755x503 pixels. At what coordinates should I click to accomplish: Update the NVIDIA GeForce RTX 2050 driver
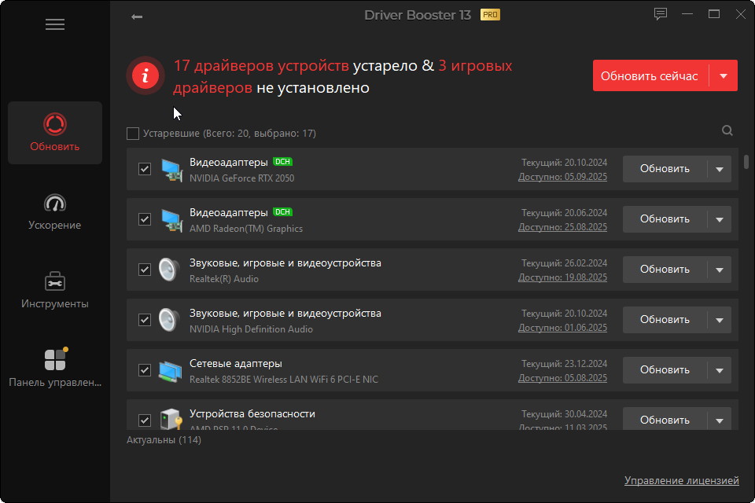pos(665,169)
